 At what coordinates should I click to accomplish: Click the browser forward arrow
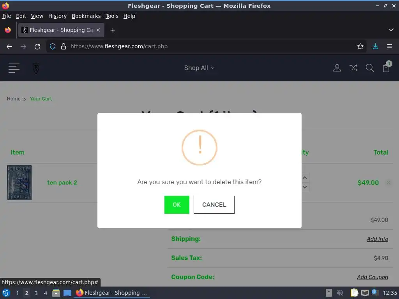point(23,47)
